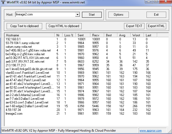The image size is (172, 134).
Task: Click the Best column header
Action: [x=111, y=35]
